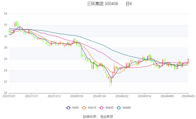Pick the 20240222 date axis label

122,96
